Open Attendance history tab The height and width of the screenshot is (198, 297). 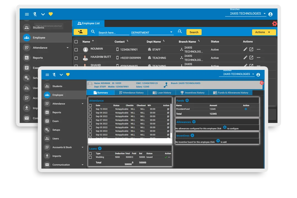pyautogui.click(x=131, y=93)
